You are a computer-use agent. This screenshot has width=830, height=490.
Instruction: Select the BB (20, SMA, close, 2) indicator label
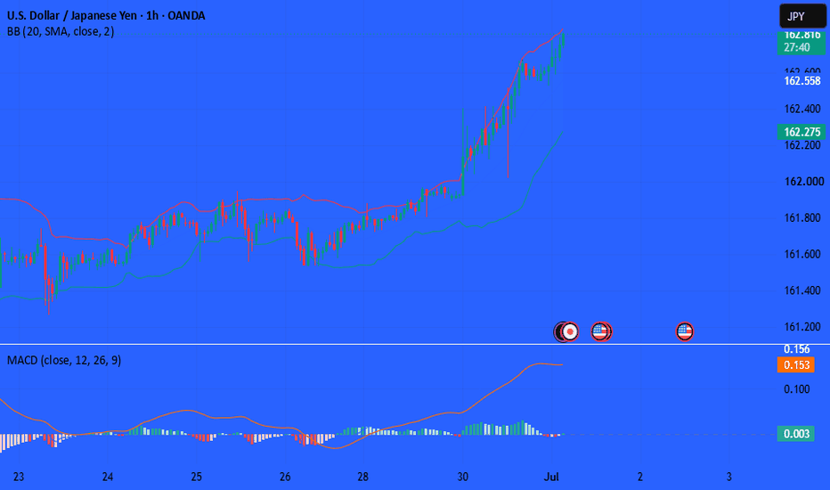tap(61, 32)
